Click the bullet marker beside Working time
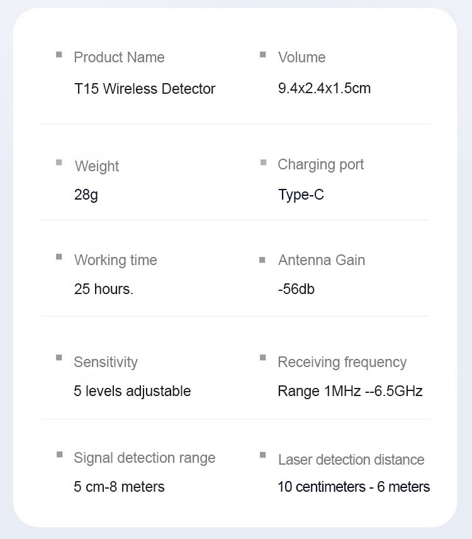This screenshot has height=539, width=472. (x=59, y=257)
